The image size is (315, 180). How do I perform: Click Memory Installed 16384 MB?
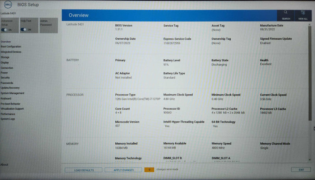click(121, 148)
